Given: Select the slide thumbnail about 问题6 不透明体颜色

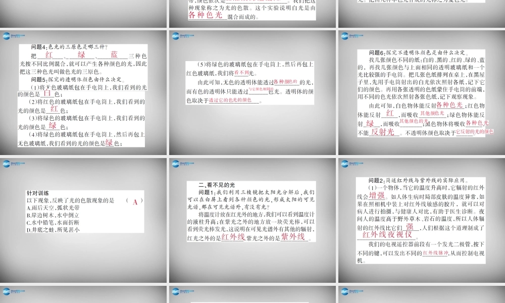Looking at the screenshot, I should (422, 93).
